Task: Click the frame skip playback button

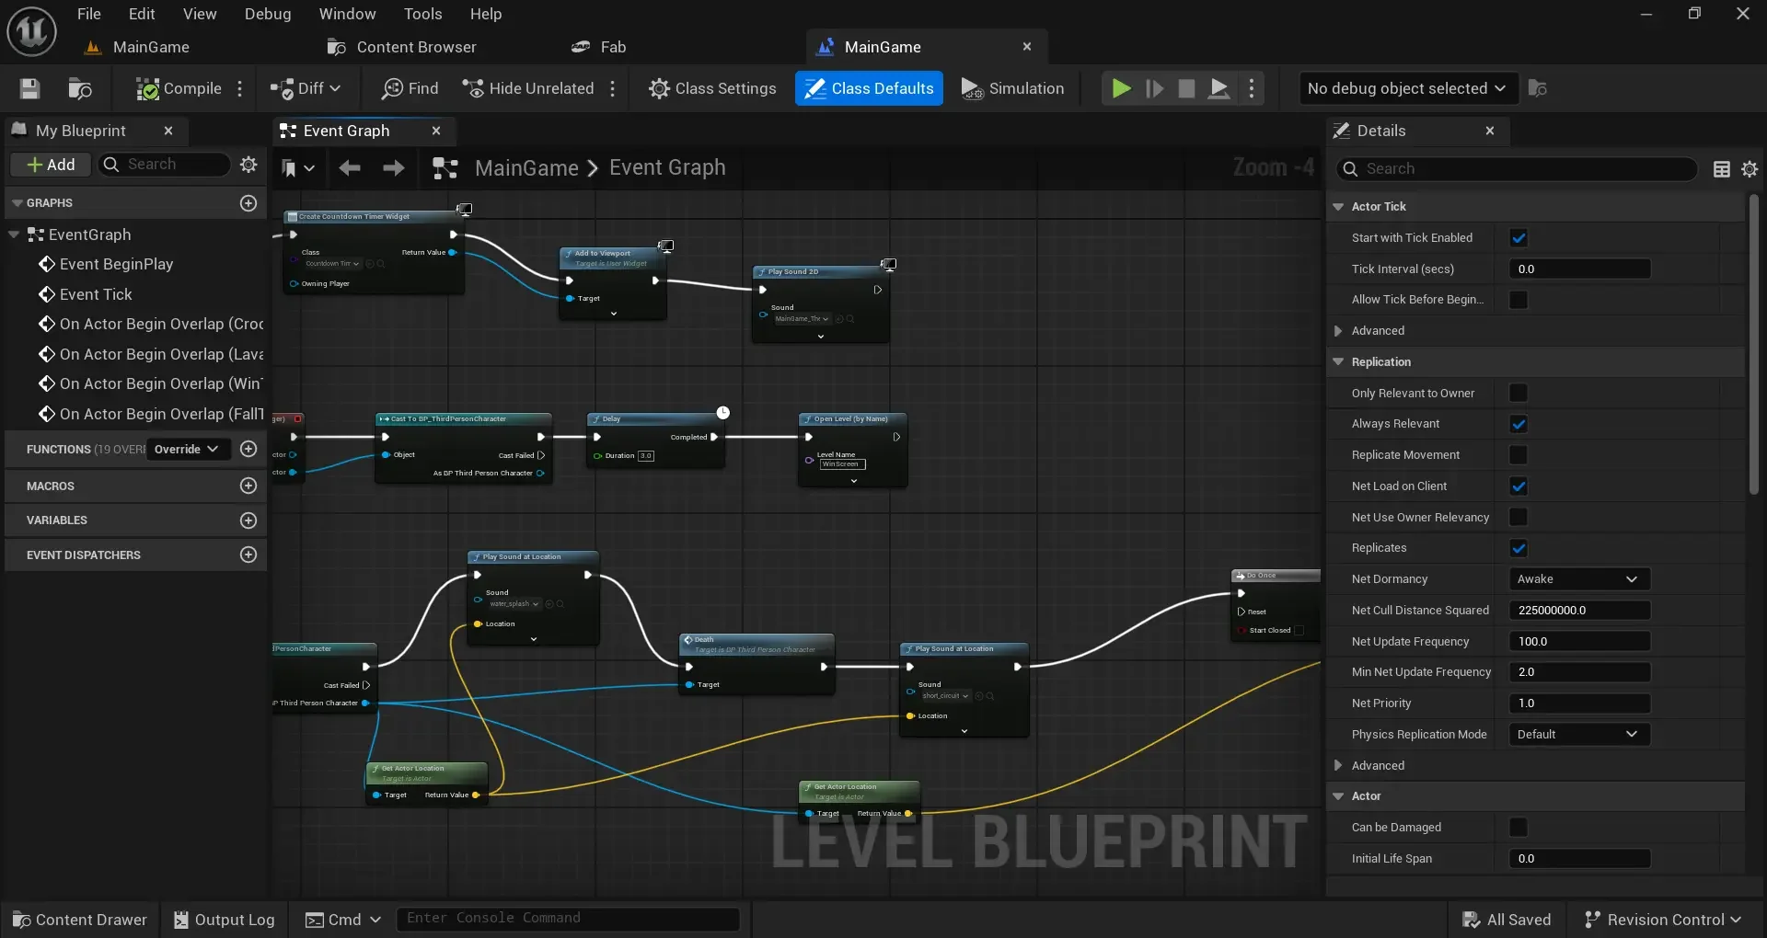Action: click(x=1154, y=88)
